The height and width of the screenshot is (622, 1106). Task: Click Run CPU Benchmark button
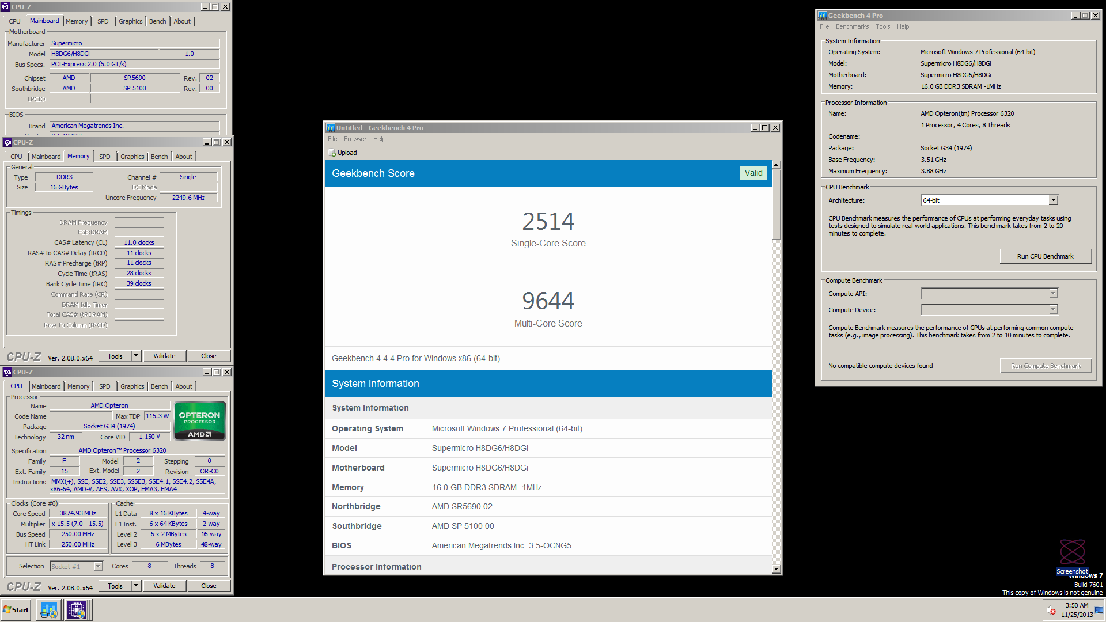click(1045, 256)
